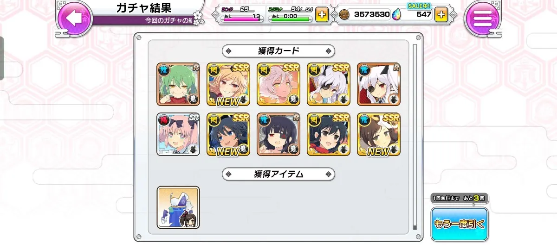Open the blonde SSR card marked NEW
557x250 pixels.
click(x=228, y=84)
